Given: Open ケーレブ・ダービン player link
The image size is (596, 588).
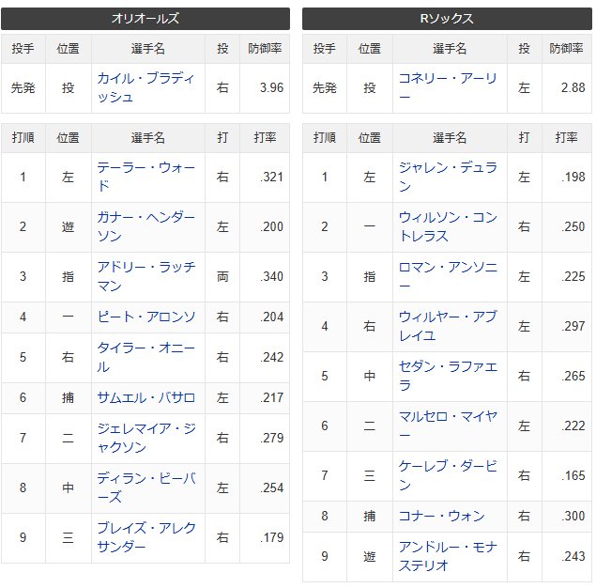Looking at the screenshot, I should coord(448,476).
